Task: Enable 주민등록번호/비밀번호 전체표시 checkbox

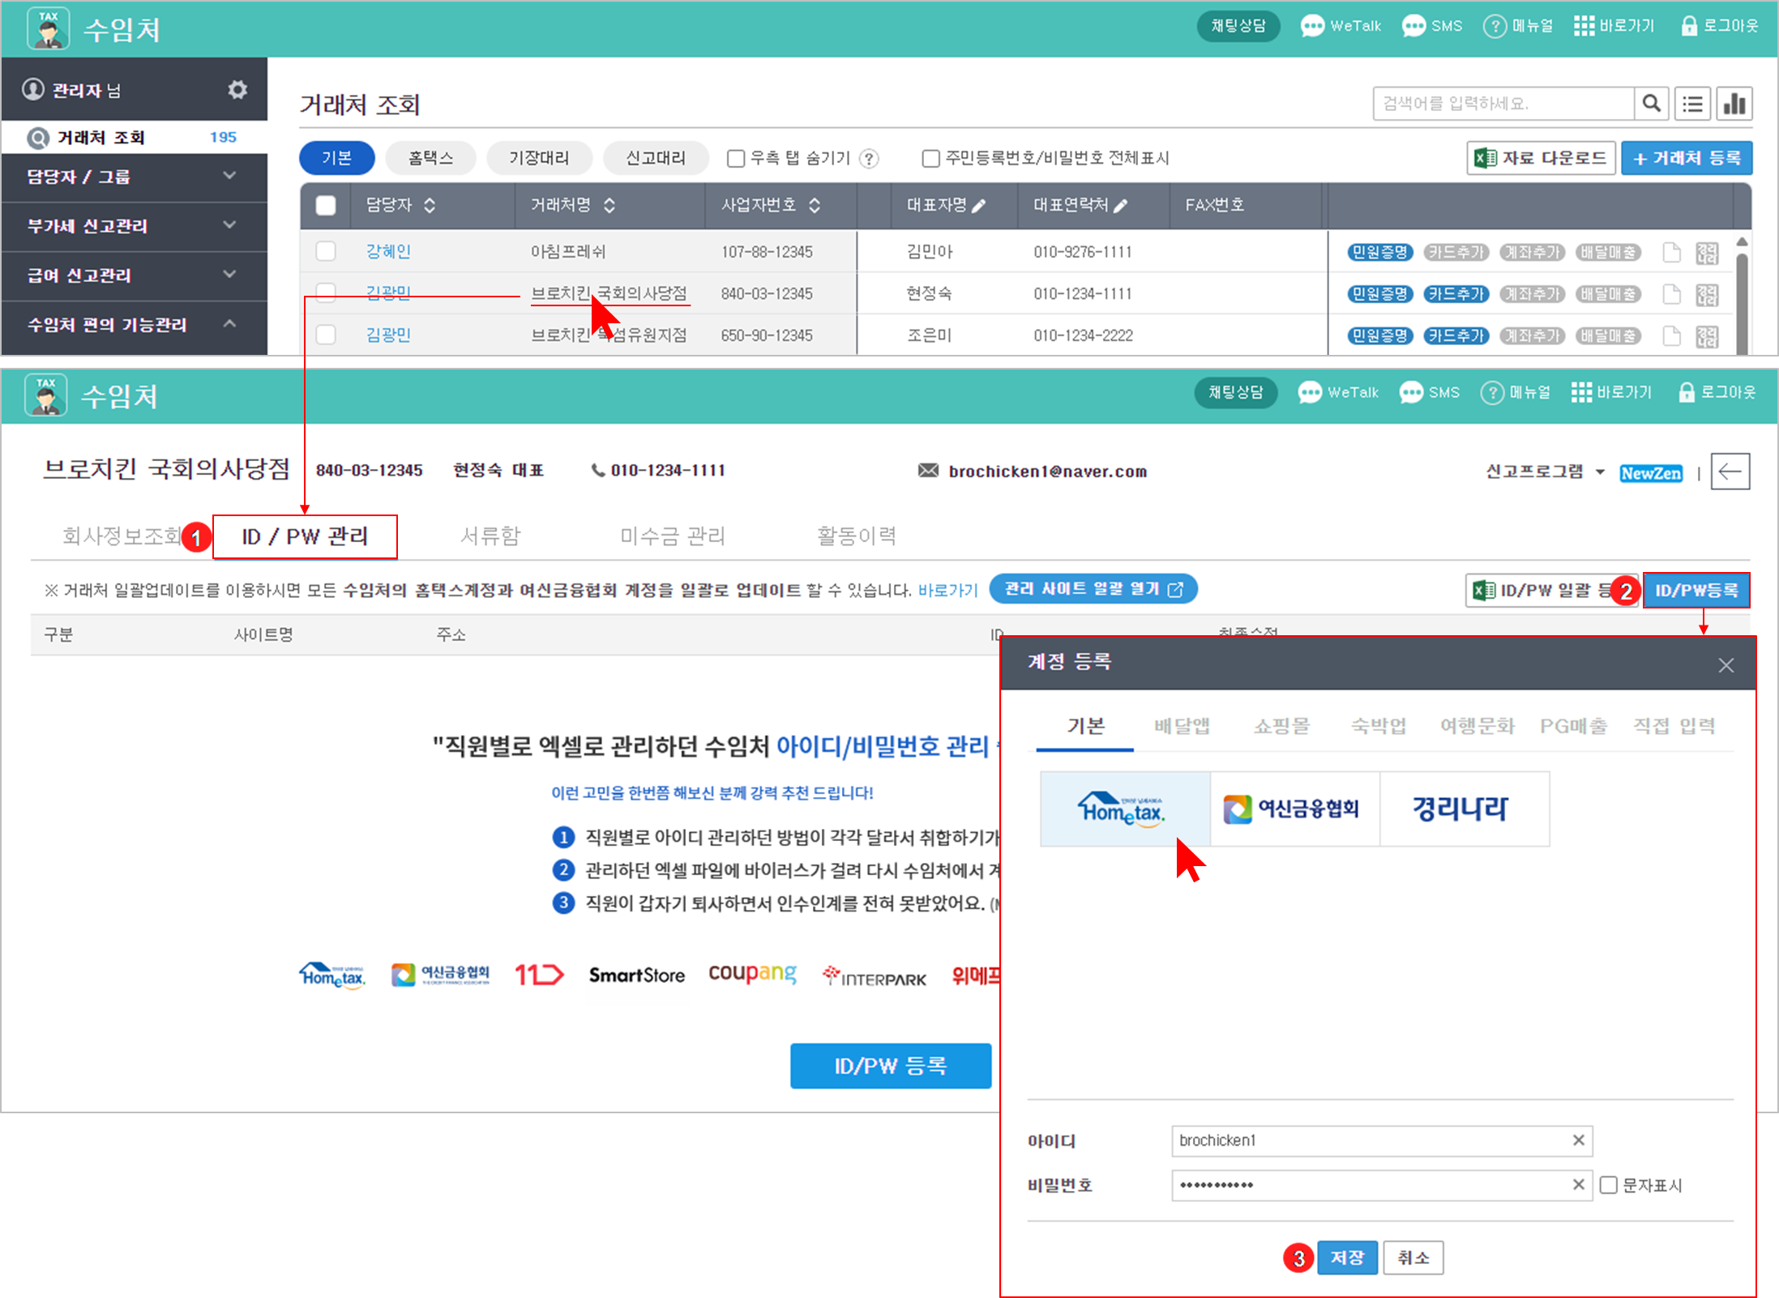Action: [x=930, y=159]
